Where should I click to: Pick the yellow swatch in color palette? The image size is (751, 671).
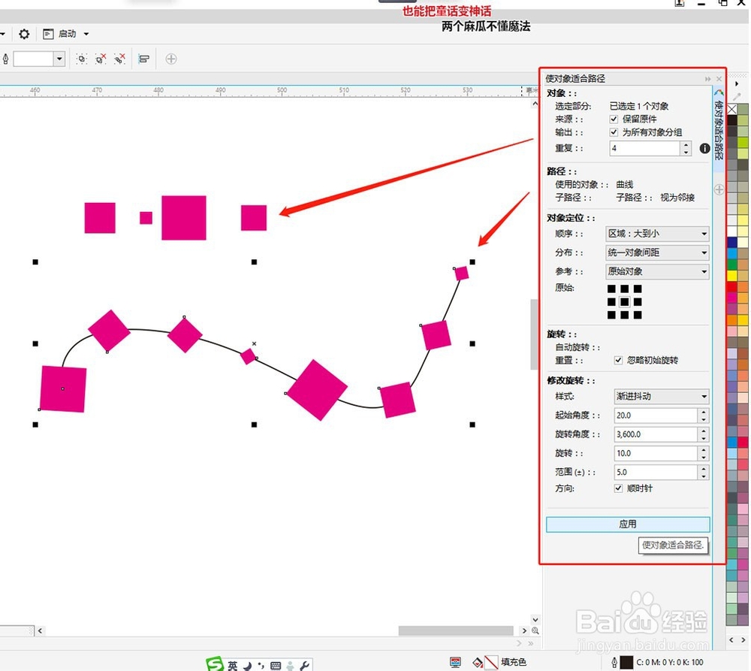pyautogui.click(x=731, y=276)
